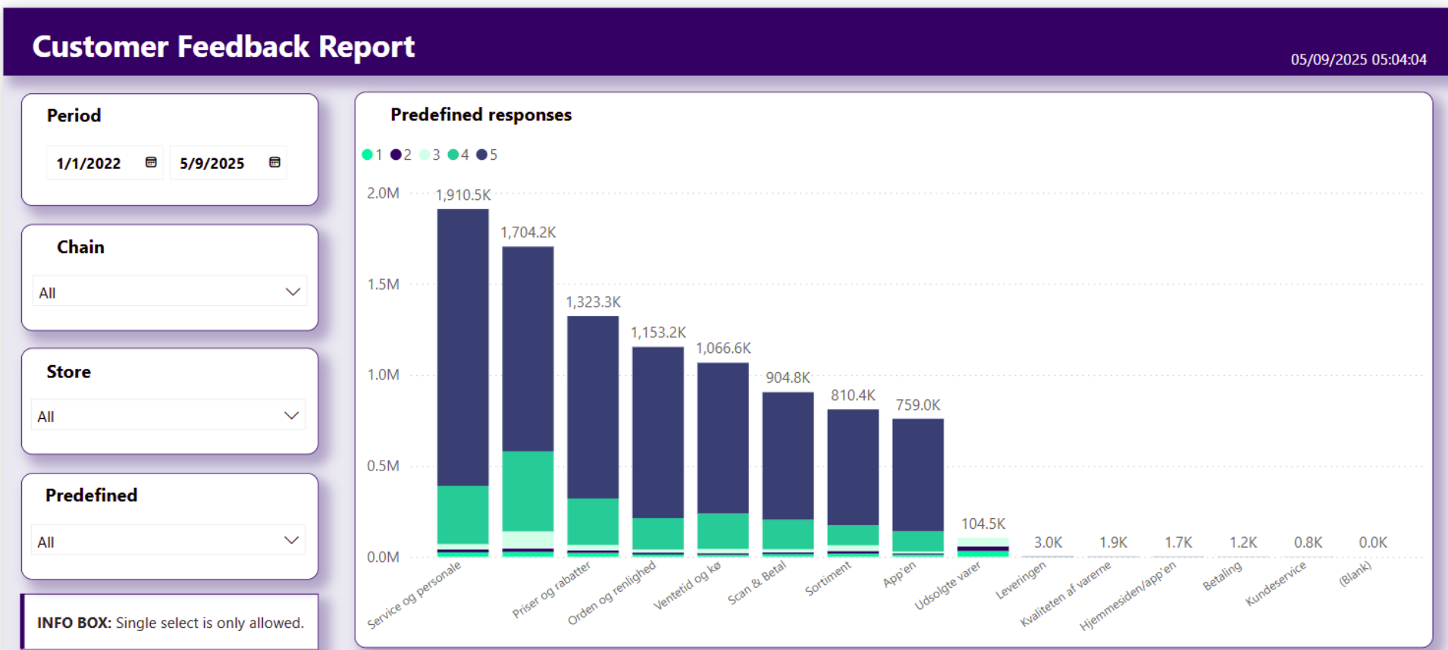1448x650 pixels.
Task: Click the timestamp "05/09/2025 05:04:04"
Action: coord(1359,60)
